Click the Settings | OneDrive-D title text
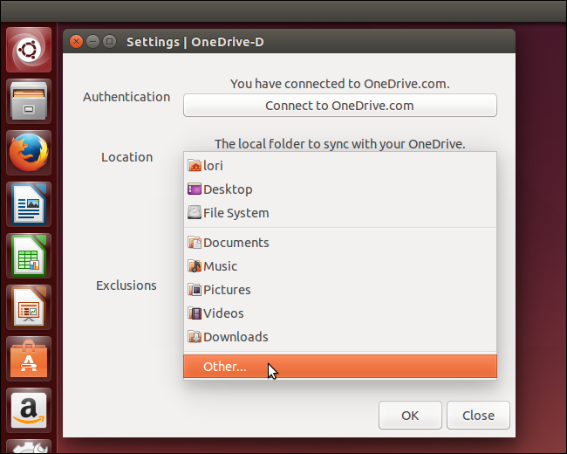Image resolution: width=567 pixels, height=454 pixels. click(x=195, y=42)
